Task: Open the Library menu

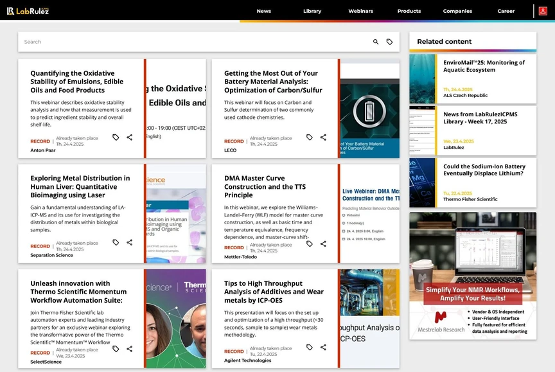Action: click(x=312, y=11)
